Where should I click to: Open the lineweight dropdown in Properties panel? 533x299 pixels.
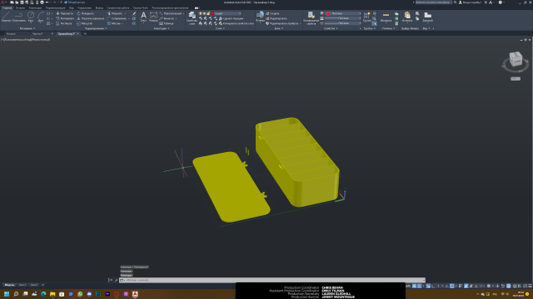point(342,18)
